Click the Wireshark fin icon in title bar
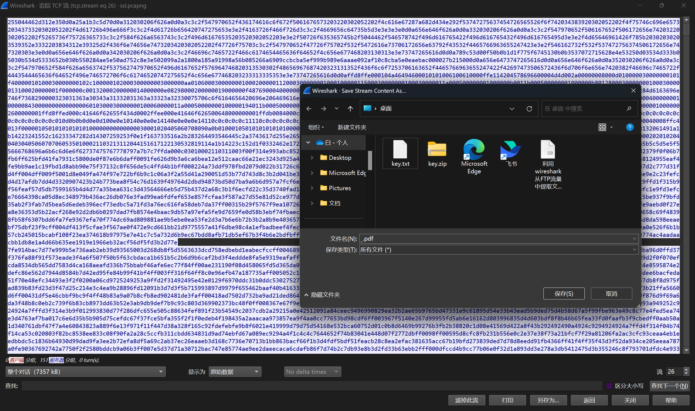695x411 pixels. click(x=4, y=5)
